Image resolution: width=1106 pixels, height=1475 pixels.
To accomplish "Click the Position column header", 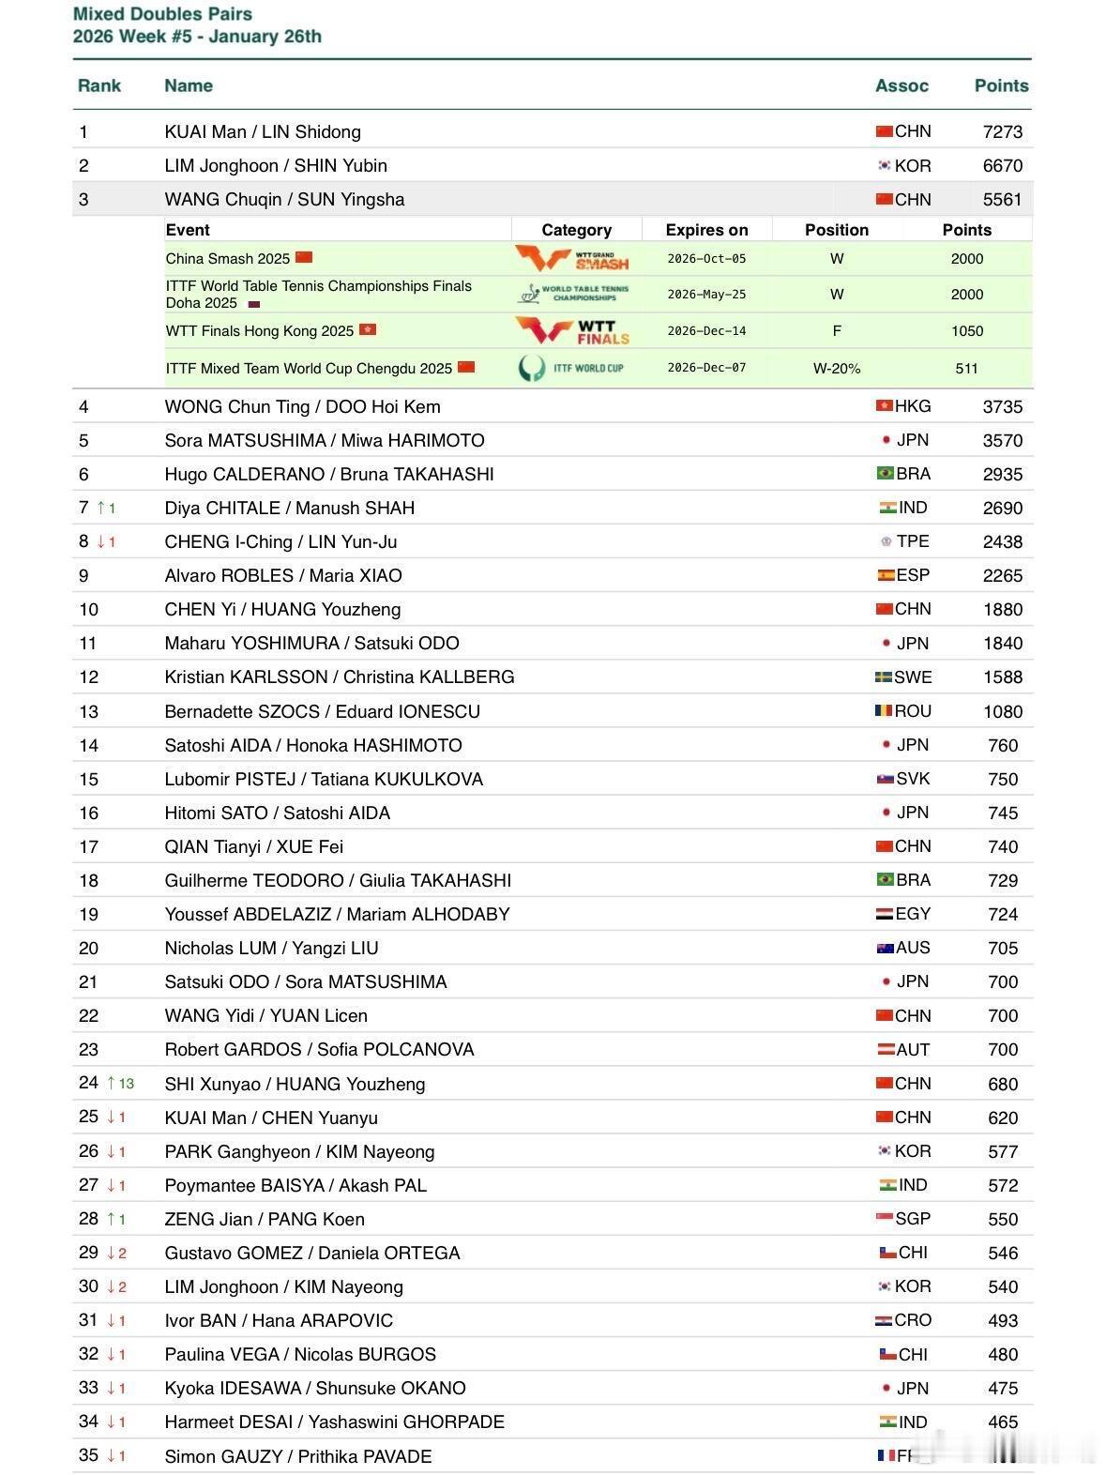I will point(837,230).
